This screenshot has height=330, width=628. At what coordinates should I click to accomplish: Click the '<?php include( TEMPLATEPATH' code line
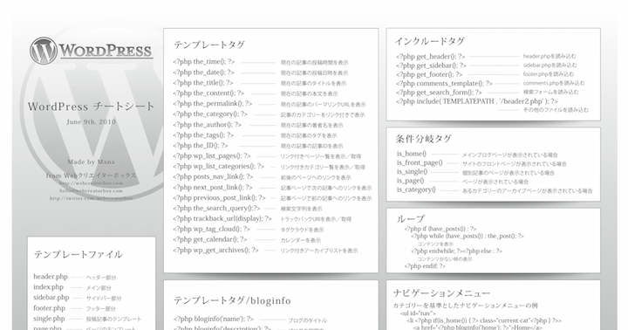477,101
